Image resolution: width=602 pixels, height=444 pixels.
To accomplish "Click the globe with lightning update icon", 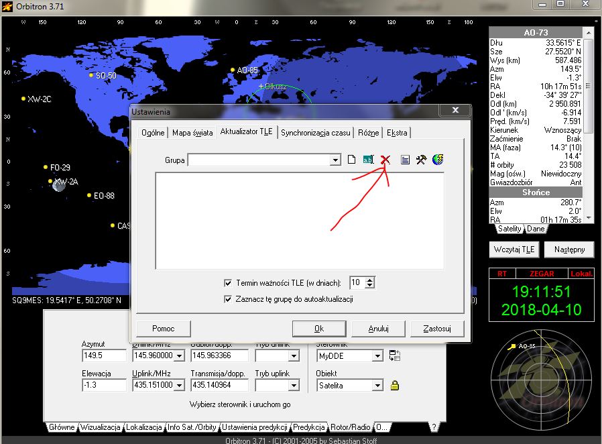I will 438,160.
